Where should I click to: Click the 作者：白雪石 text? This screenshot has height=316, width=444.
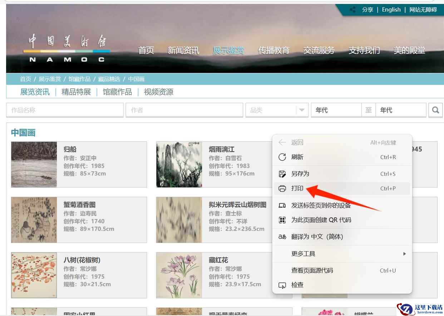click(x=225, y=158)
